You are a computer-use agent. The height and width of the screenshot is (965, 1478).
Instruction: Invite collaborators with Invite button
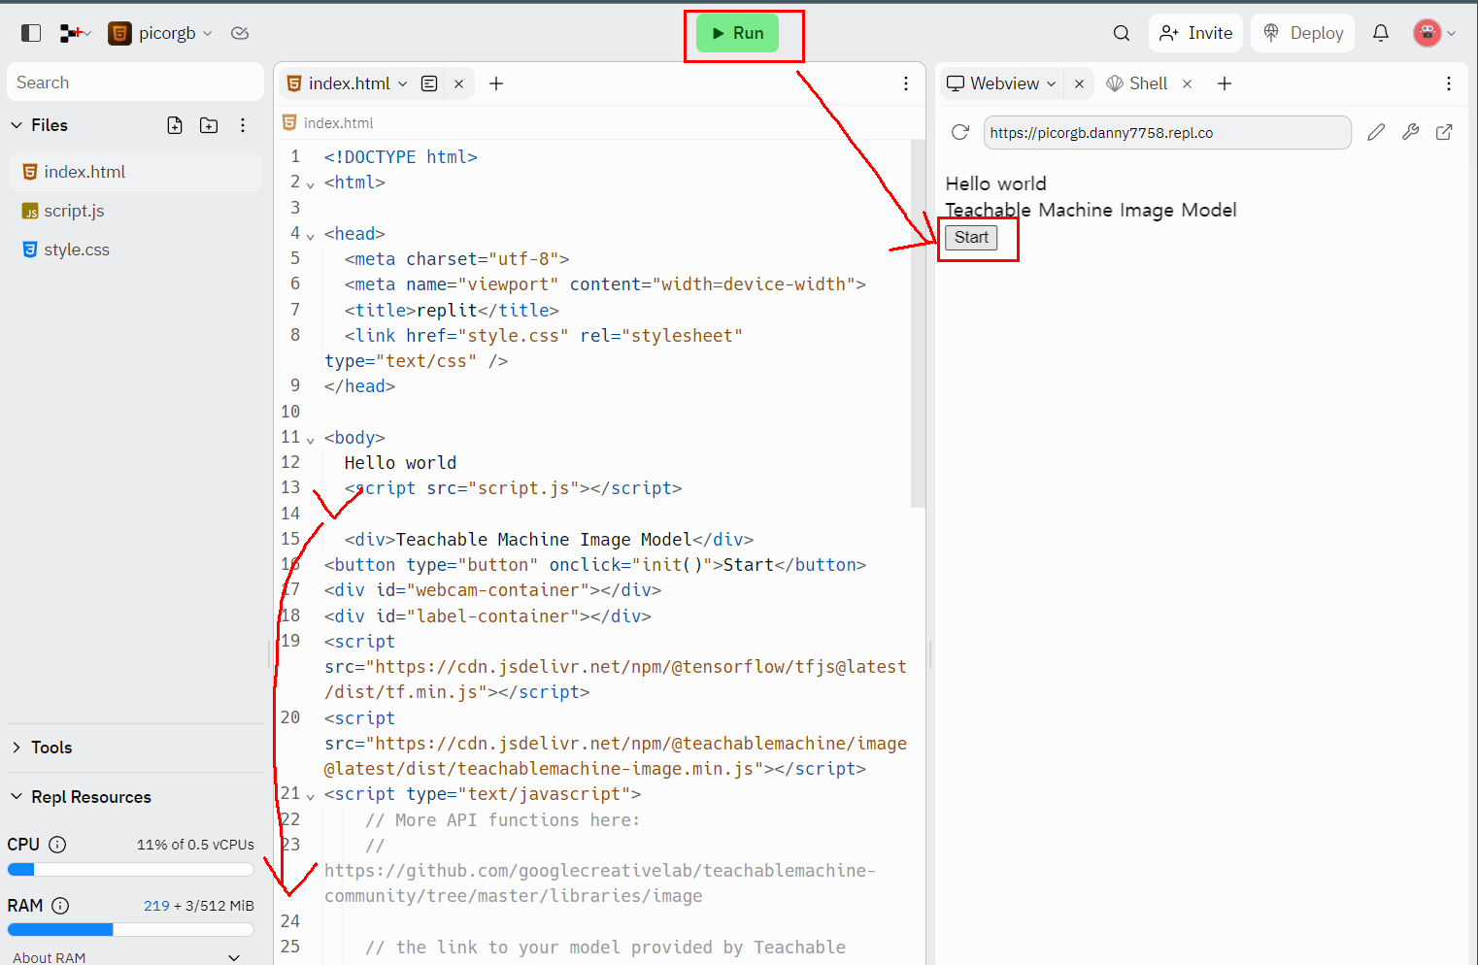point(1196,33)
